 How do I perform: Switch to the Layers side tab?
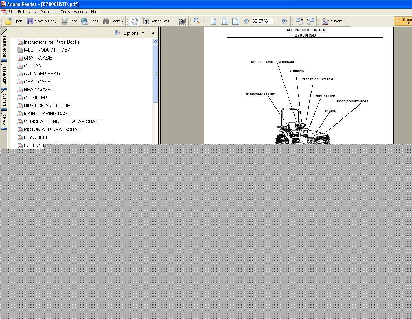coord(4,100)
